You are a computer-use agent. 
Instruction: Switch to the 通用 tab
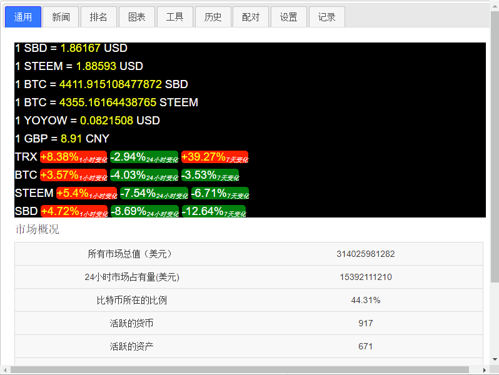tap(23, 17)
